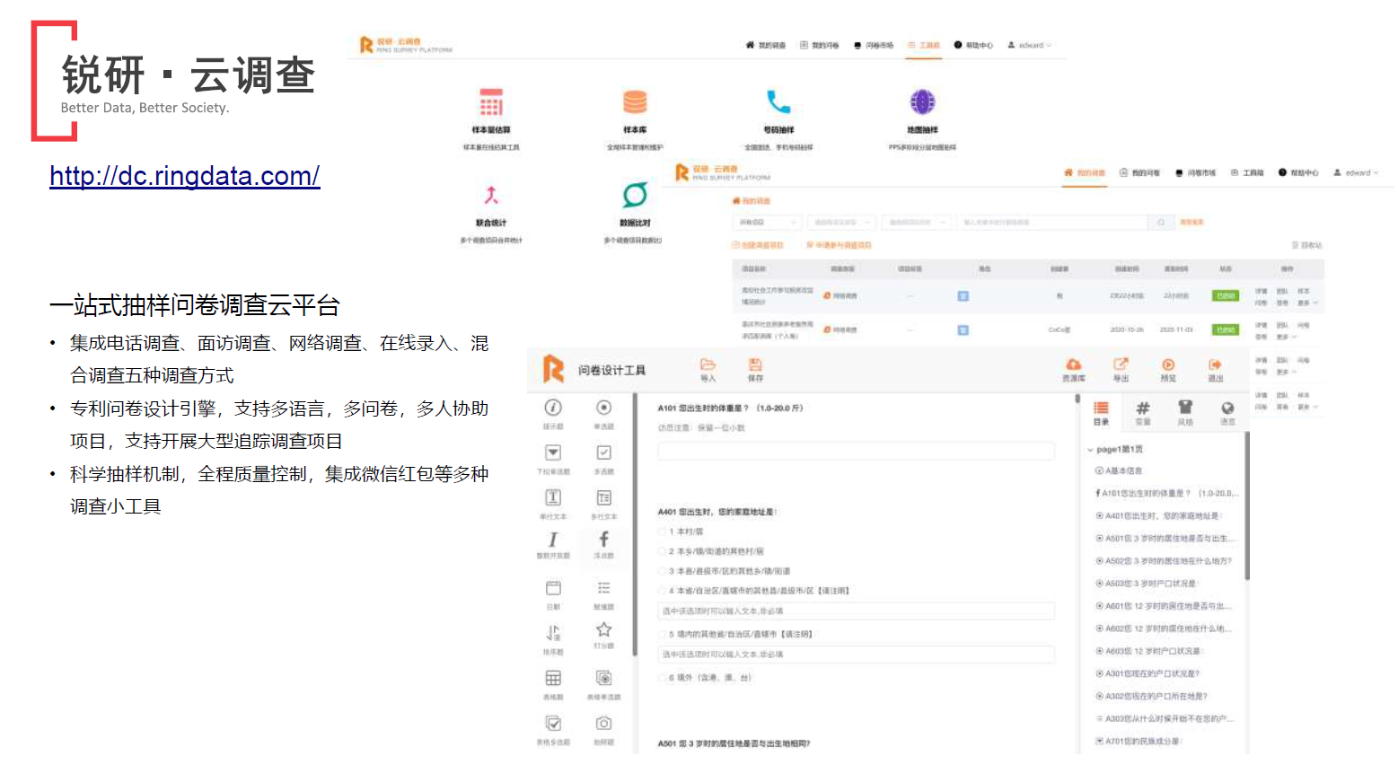Viewport: 1398px width, 773px height.
Task: Open the third project filter dropdown
Action: click(x=915, y=222)
